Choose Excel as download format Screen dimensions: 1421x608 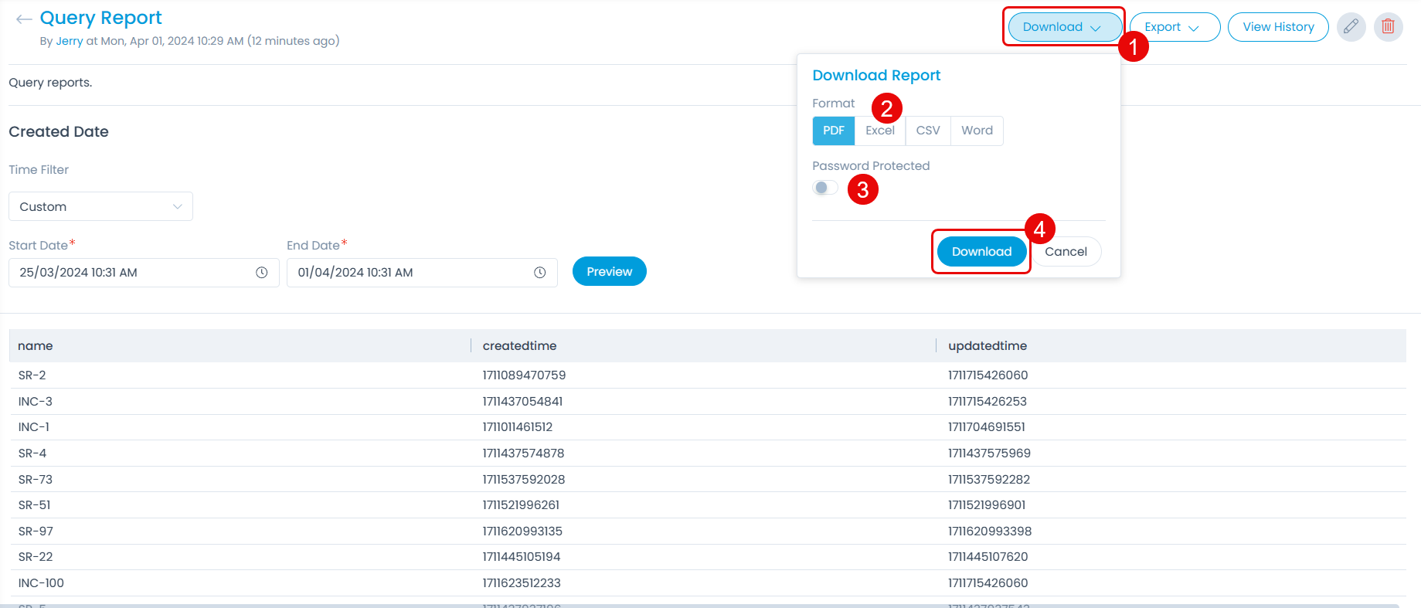[879, 131]
